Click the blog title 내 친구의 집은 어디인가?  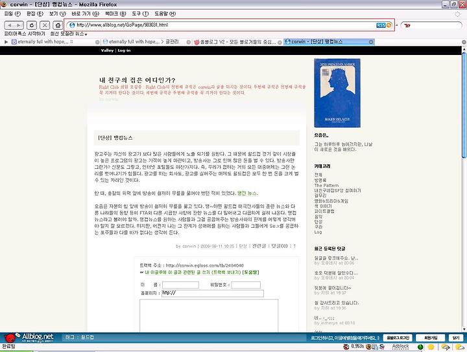[x=137, y=80]
